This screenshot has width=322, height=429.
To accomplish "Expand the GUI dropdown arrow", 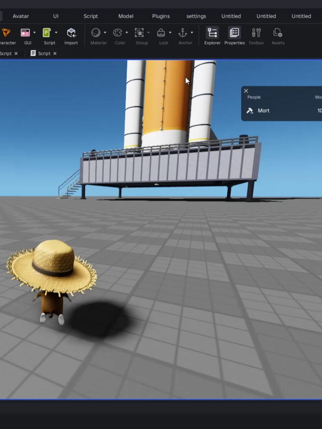I will 34,33.
